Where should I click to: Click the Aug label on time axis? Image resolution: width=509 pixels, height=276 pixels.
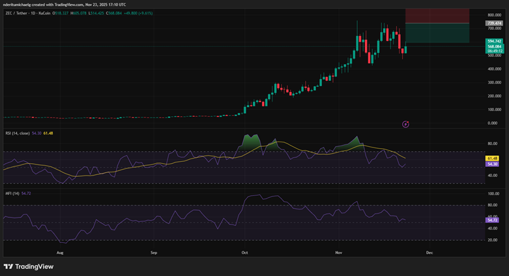[60, 252]
